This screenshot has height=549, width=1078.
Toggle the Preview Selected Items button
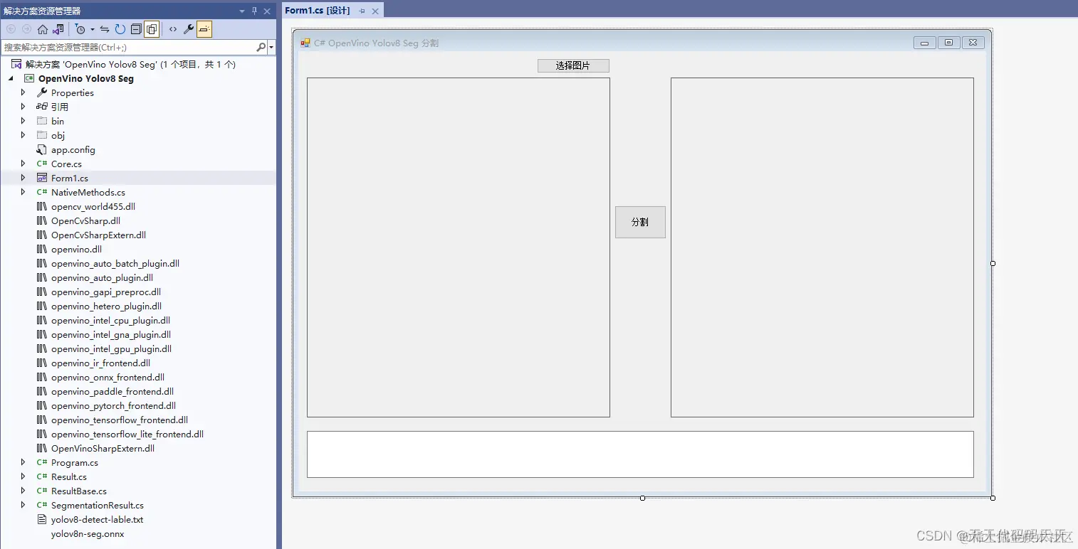pos(204,29)
